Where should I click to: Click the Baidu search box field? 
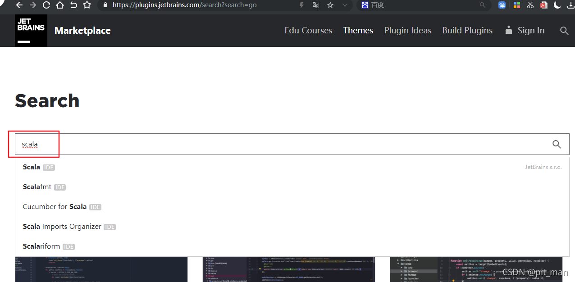[x=424, y=5]
